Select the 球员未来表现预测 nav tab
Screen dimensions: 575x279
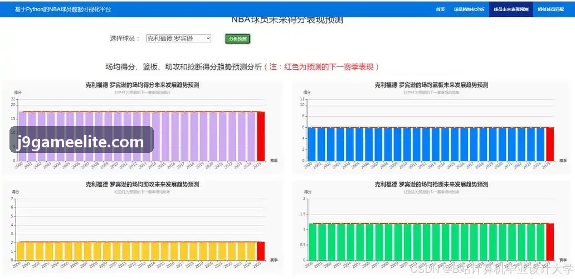point(511,9)
